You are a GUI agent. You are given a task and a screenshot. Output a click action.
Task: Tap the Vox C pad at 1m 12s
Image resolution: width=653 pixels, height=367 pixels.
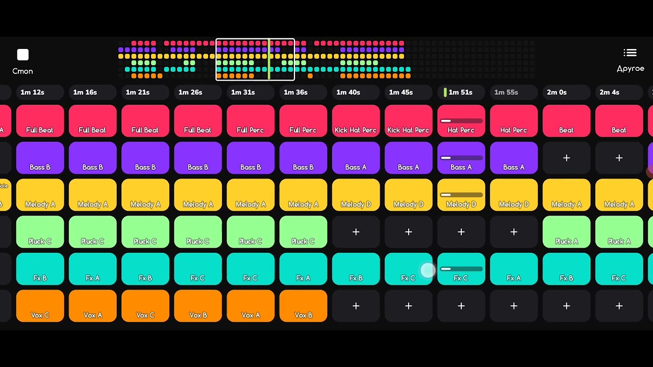[x=40, y=306]
